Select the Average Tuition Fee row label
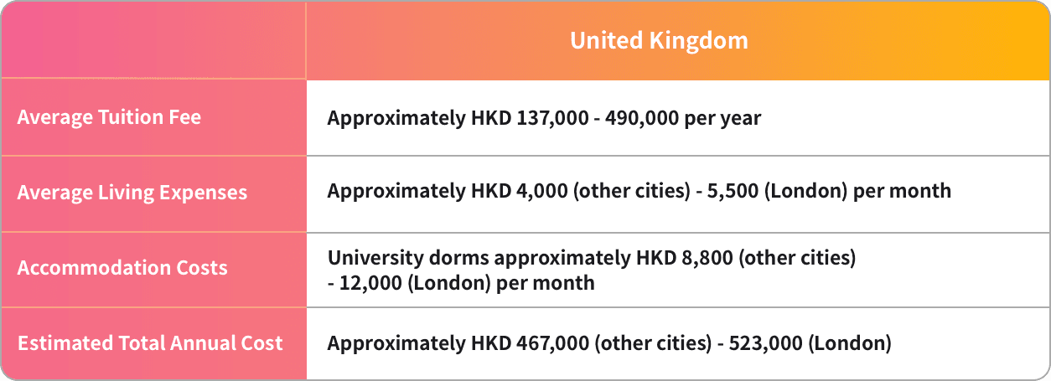The width and height of the screenshot is (1051, 381). [109, 117]
